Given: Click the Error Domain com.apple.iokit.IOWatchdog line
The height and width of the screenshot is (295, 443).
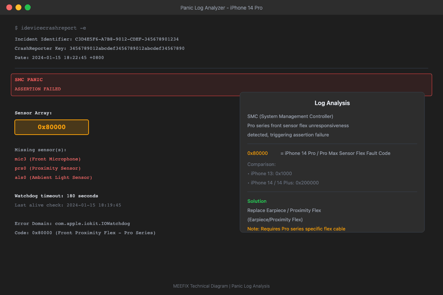Looking at the screenshot, I should click(72, 223).
